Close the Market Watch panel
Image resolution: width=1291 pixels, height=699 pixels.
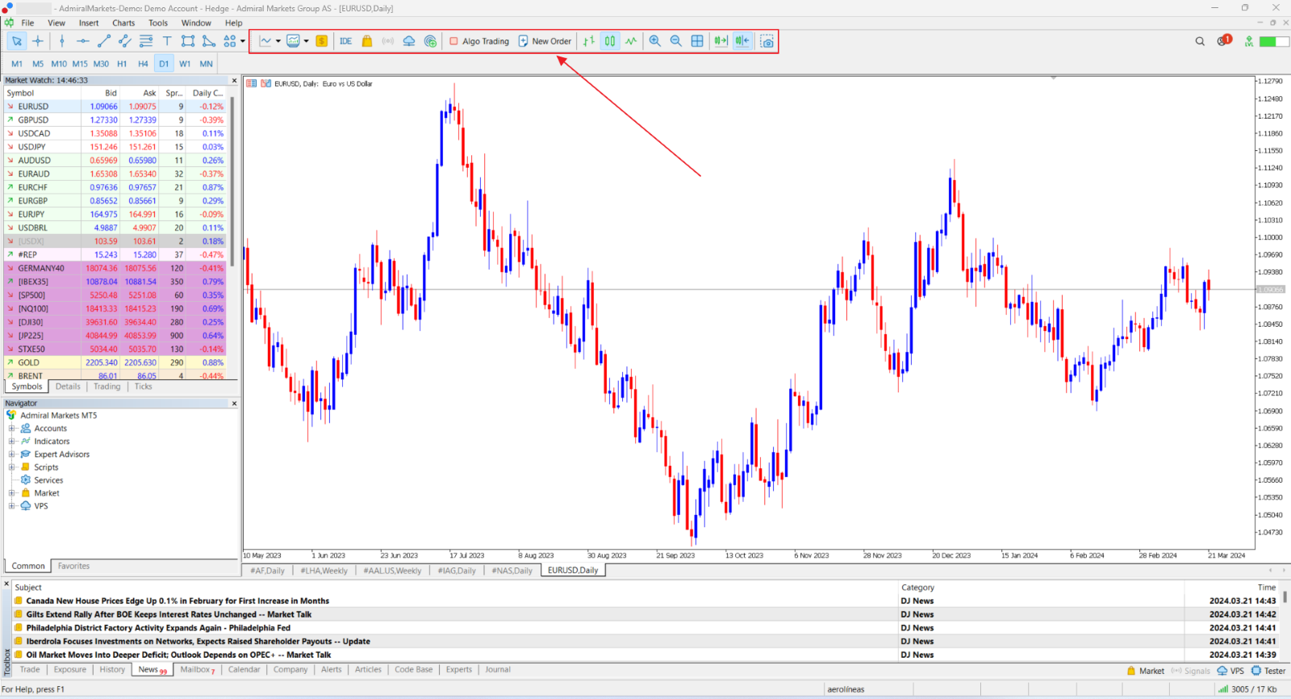235,81
